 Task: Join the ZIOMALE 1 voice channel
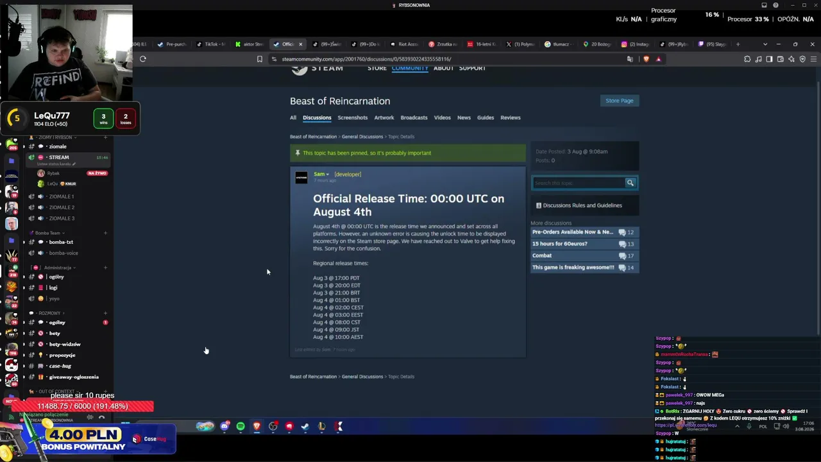pos(62,196)
